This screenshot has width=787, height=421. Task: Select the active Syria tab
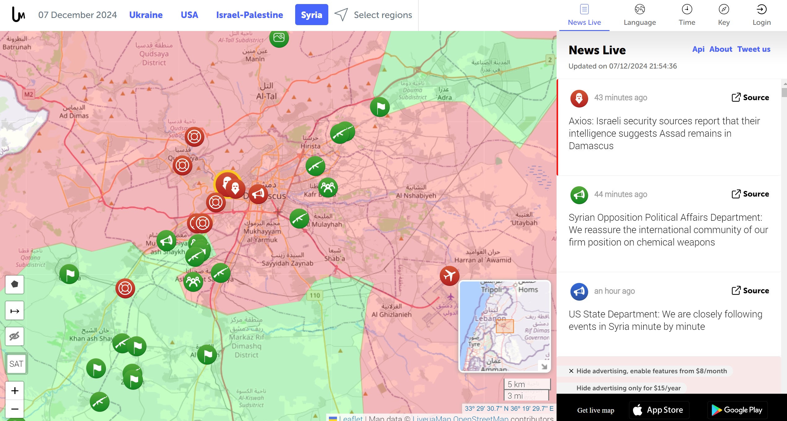tap(311, 15)
